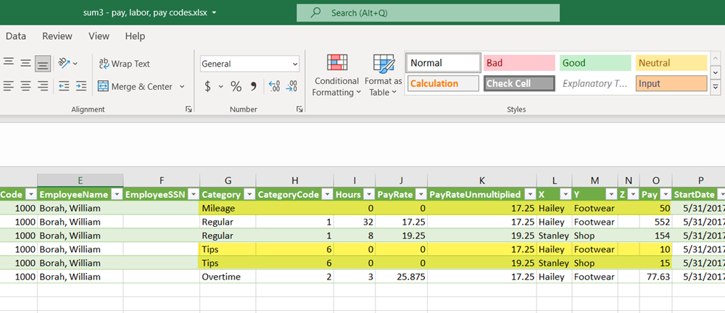Viewport: 725px width, 313px height.
Task: Select column E header
Action: pos(80,181)
